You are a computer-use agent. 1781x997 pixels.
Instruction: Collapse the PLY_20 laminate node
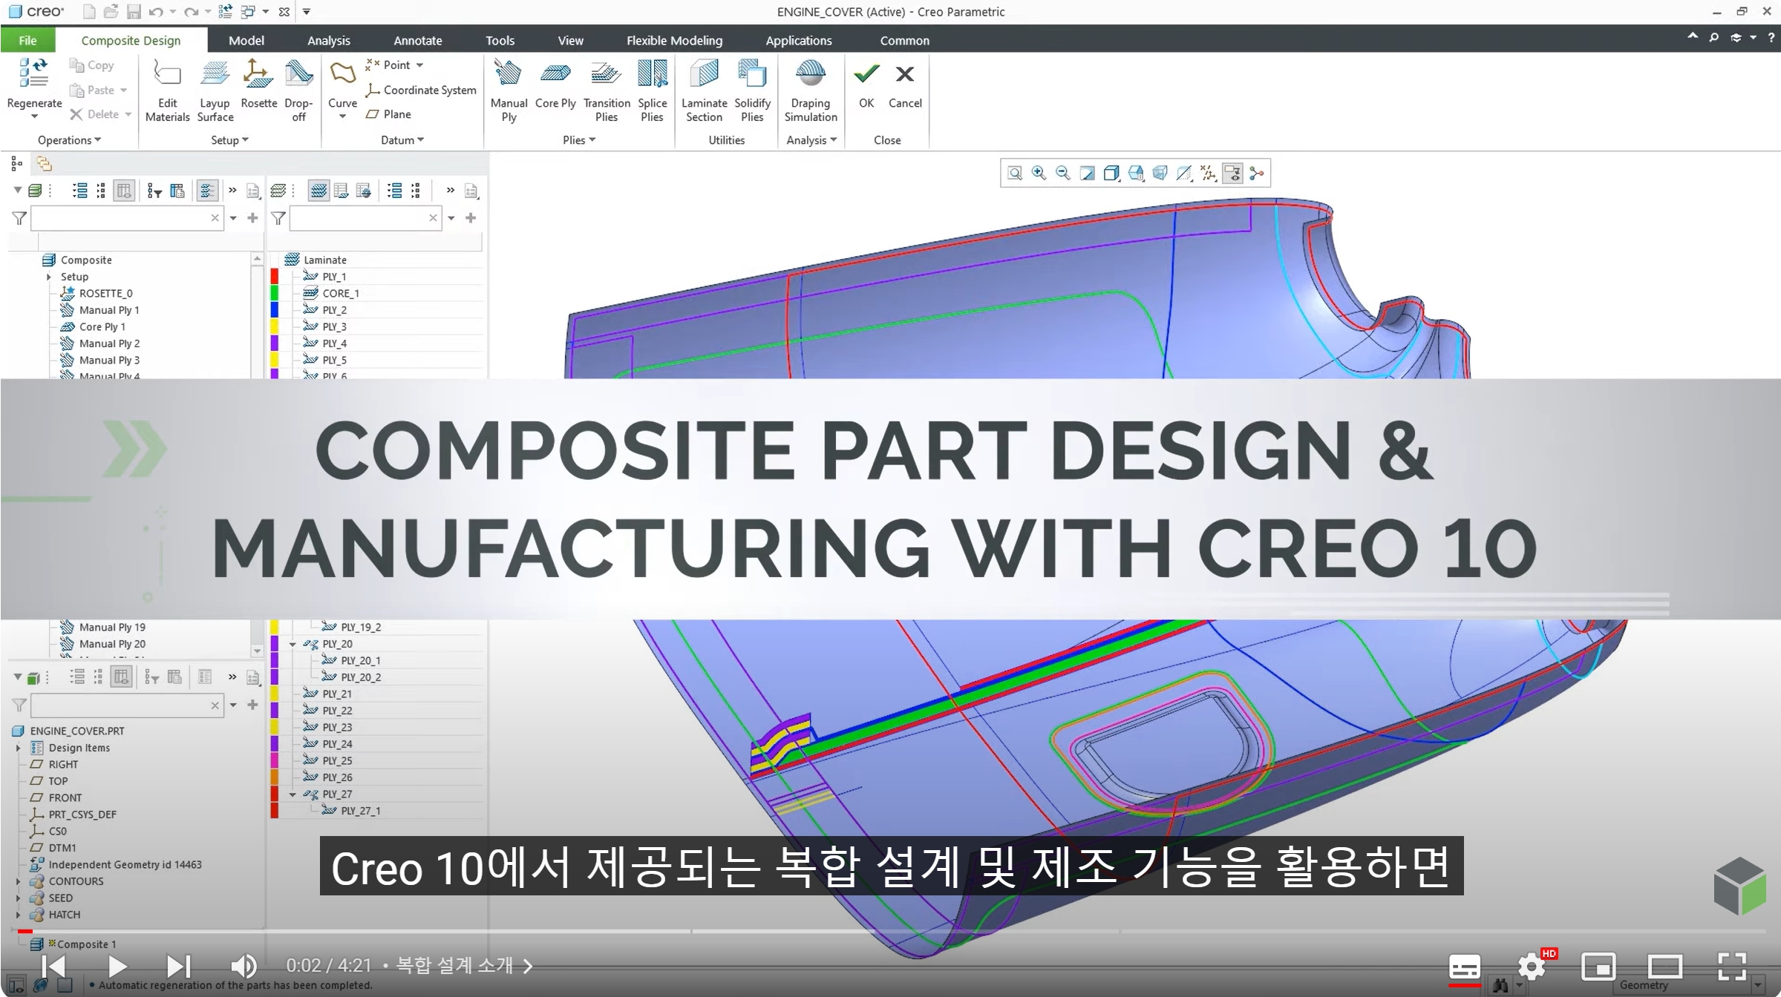tap(293, 644)
